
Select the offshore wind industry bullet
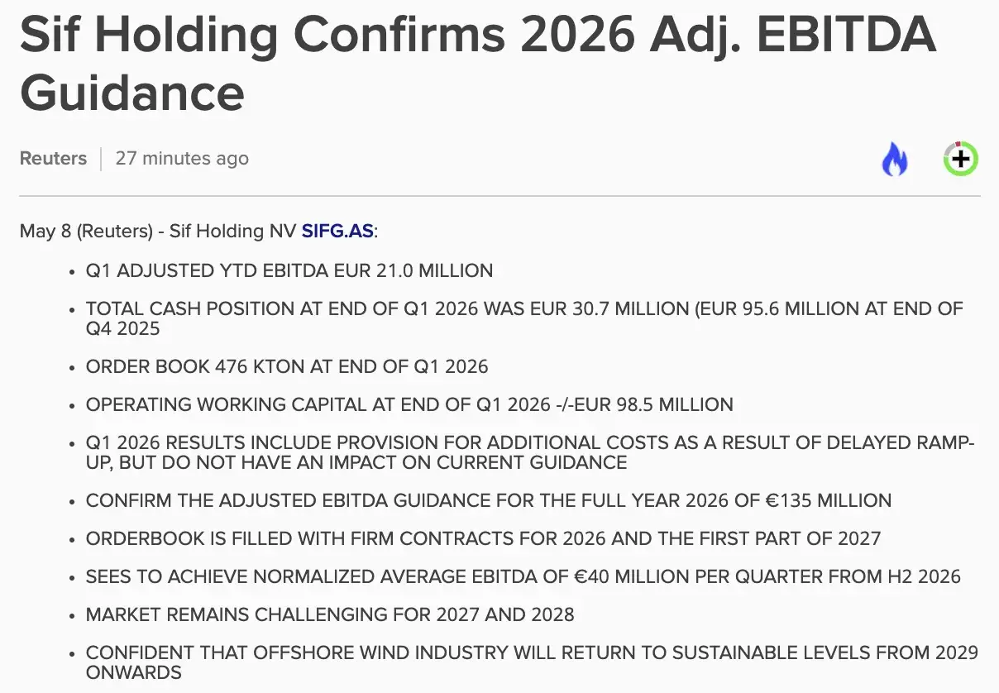pyautogui.click(x=532, y=662)
